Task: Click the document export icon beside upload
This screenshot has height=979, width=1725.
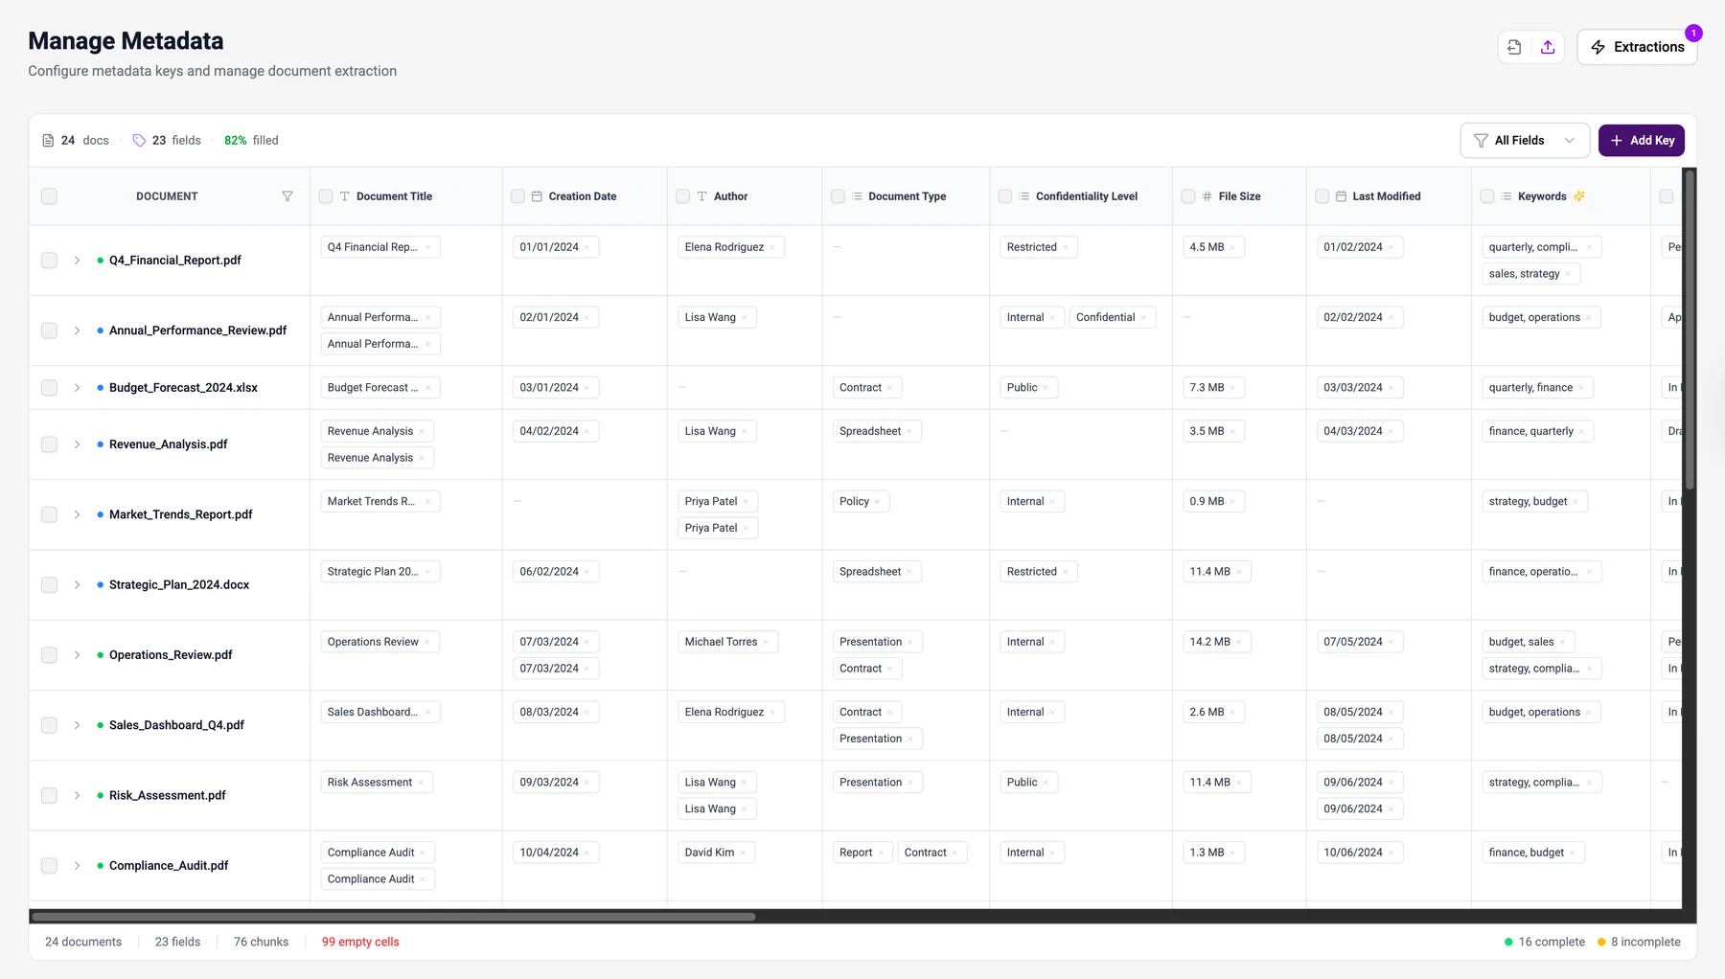Action: pos(1514,47)
